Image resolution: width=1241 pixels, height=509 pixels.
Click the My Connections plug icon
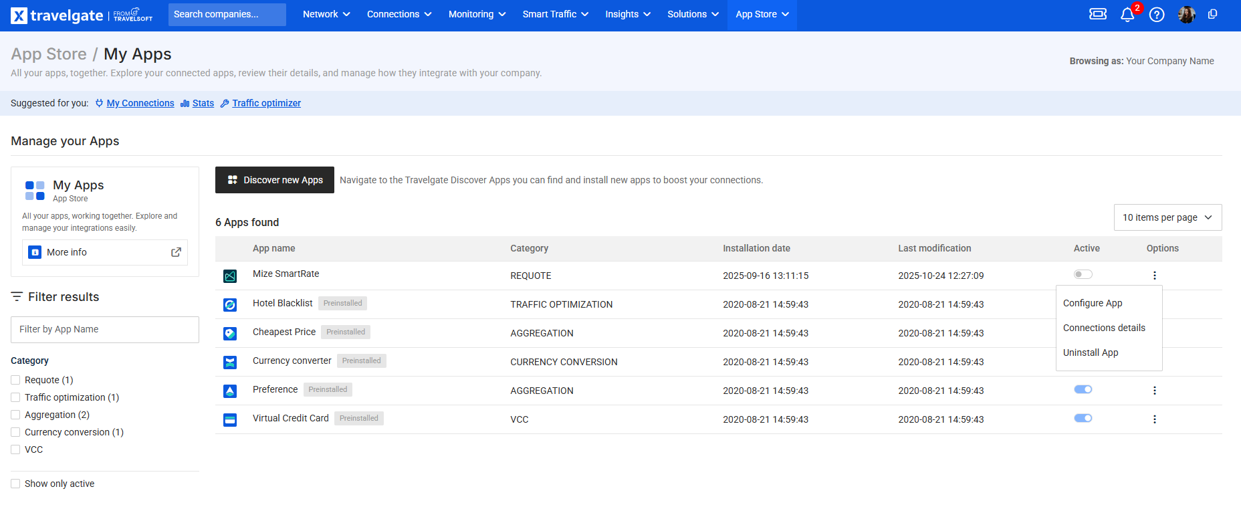coord(99,103)
